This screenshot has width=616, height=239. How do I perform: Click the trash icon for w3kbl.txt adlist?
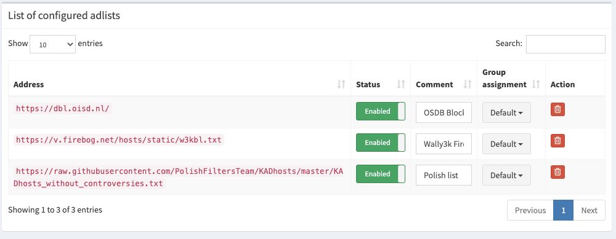[x=557, y=140]
